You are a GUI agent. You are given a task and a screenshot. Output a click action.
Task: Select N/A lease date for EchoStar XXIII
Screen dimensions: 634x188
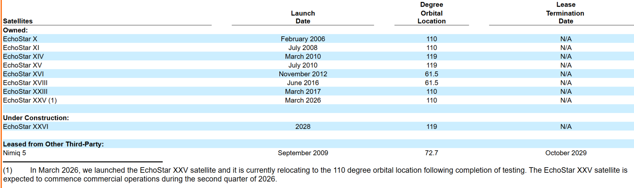(566, 92)
